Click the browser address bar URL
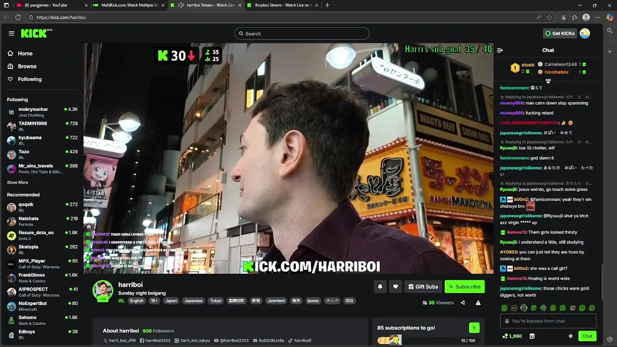Screen dimensions: 617x347 [61, 17]
